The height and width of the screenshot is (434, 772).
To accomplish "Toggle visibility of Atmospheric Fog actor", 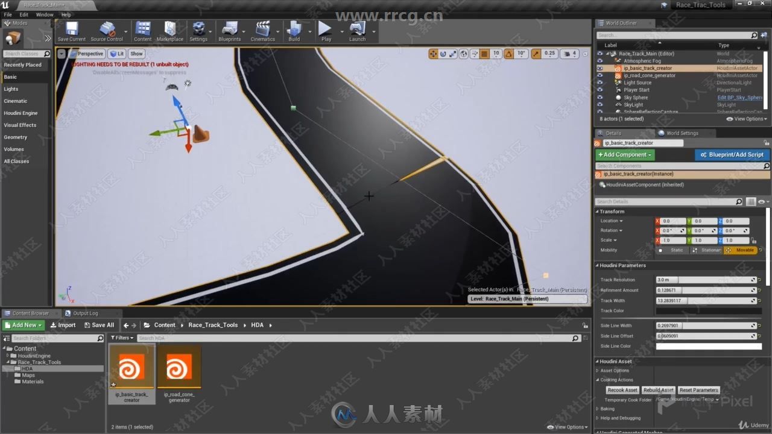I will pos(600,61).
